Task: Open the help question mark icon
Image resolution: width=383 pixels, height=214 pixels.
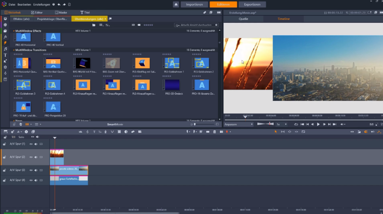Action: tap(53, 4)
